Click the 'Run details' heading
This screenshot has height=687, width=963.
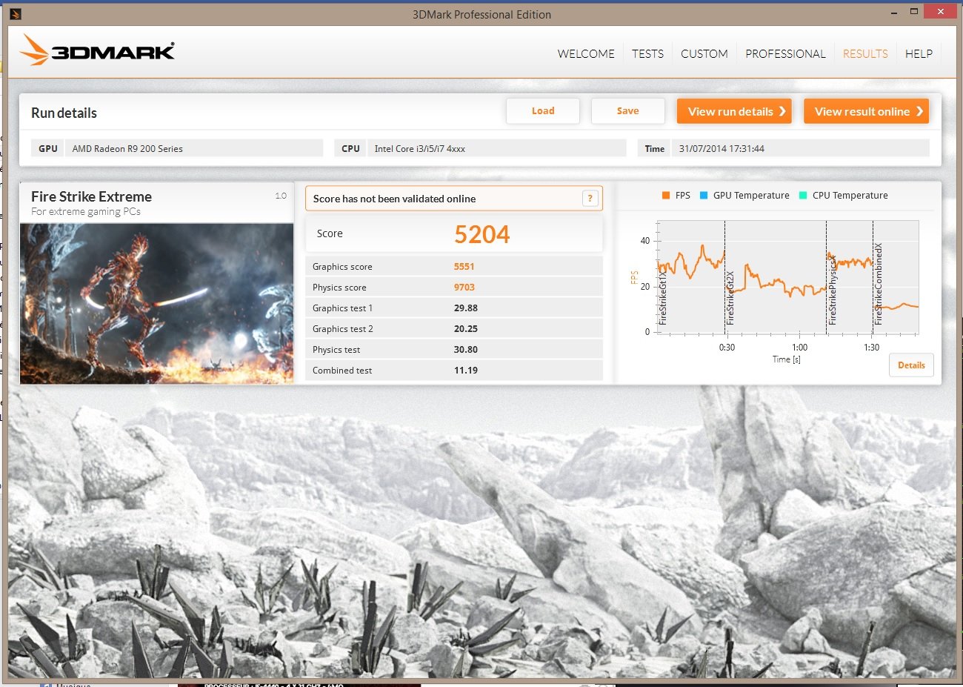[x=64, y=113]
